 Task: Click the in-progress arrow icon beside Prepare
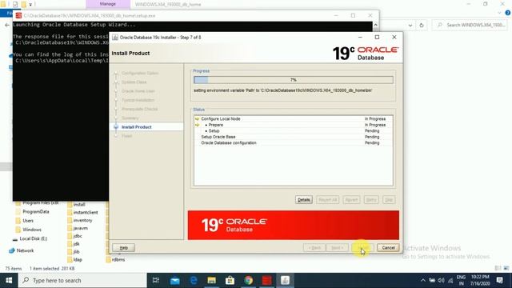(x=198, y=125)
